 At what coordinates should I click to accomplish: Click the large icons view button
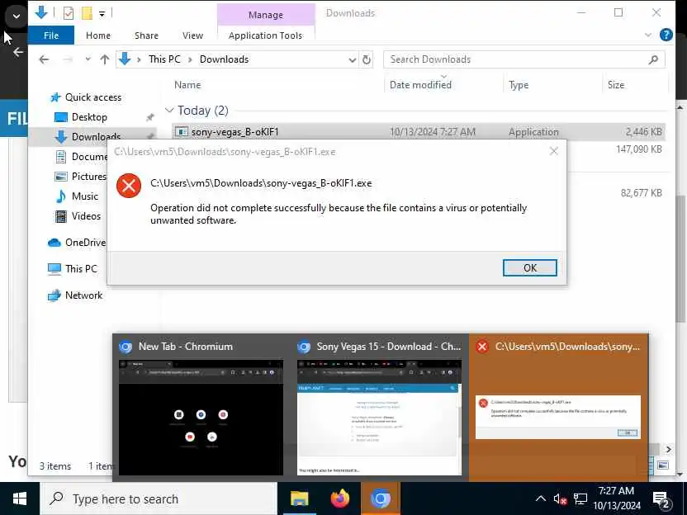coord(663,465)
